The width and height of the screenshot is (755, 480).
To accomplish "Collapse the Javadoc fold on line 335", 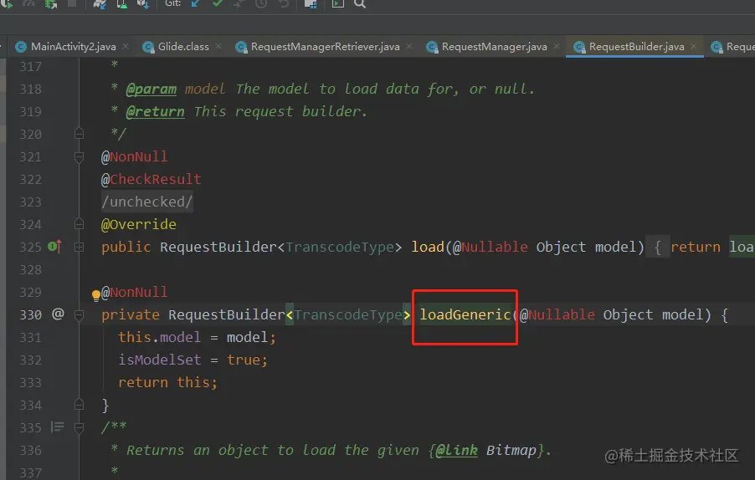I will 80,427.
